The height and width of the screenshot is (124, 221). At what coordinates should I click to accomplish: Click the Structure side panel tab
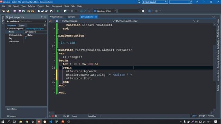click(3, 20)
